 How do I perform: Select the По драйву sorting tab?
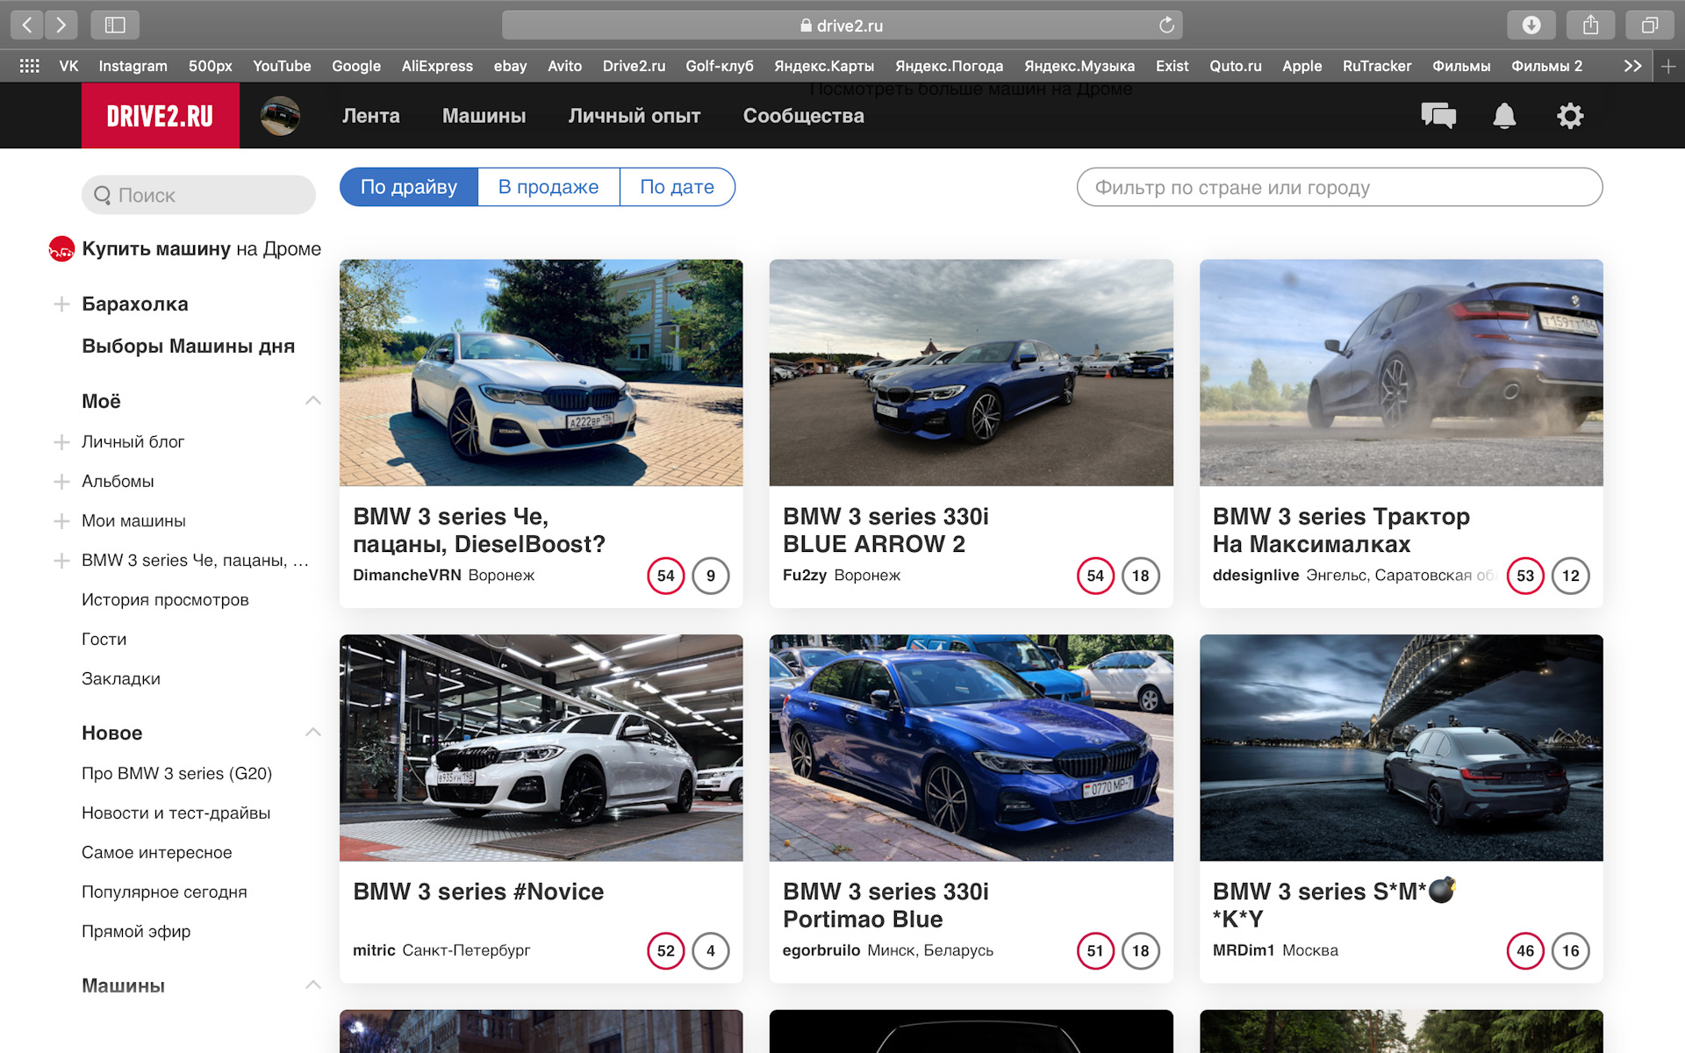409,187
